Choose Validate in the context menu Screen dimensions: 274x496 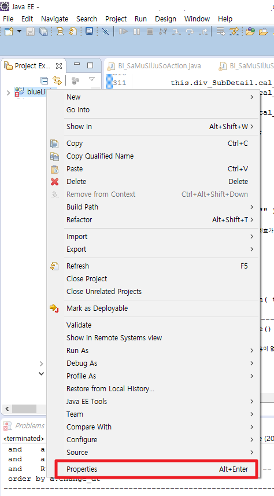click(x=153, y=325)
